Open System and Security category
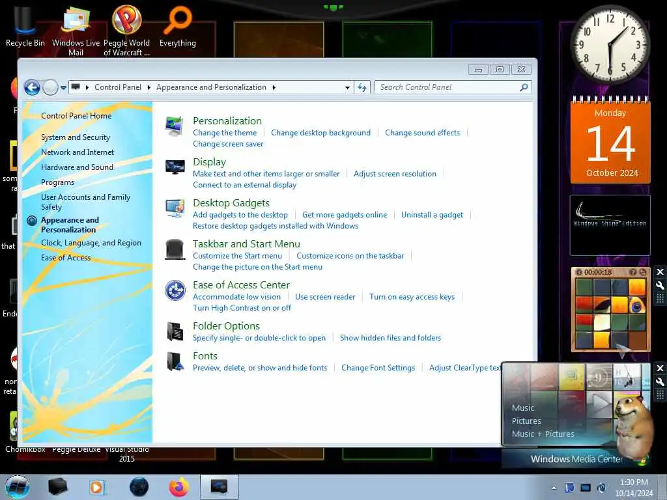667x500 pixels. pos(76,137)
